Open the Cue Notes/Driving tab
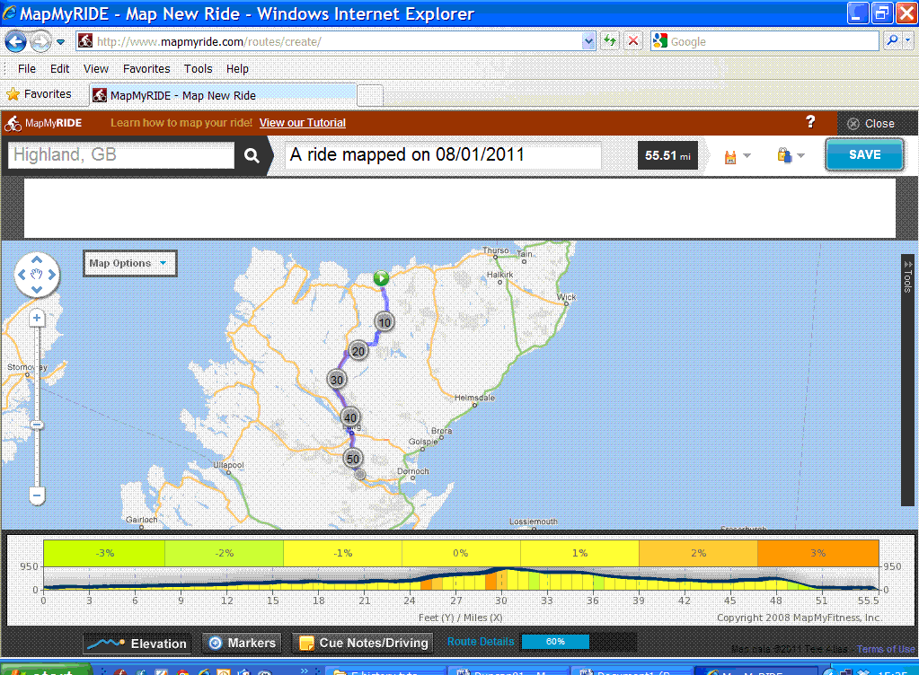This screenshot has height=675, width=919. (x=363, y=643)
